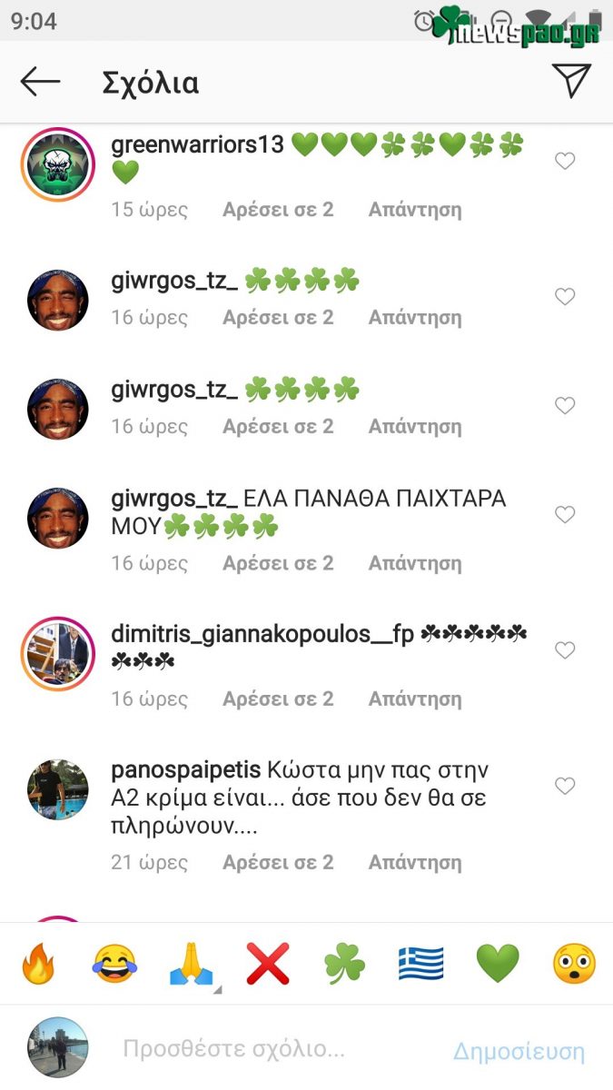Insert the shamrock emoji from quick bar
The height and width of the screenshot is (1090, 613).
coord(344,964)
